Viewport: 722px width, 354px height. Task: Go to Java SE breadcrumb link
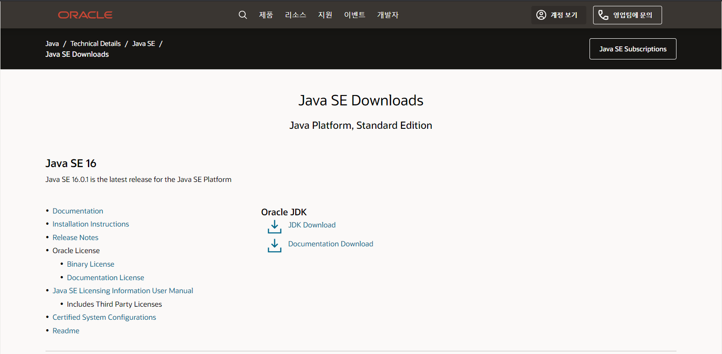click(143, 44)
